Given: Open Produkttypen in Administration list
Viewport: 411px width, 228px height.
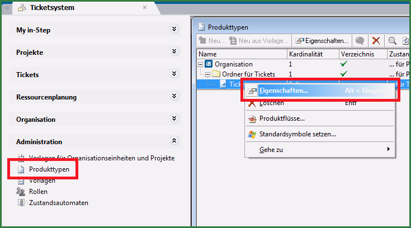Looking at the screenshot, I should pyautogui.click(x=49, y=169).
